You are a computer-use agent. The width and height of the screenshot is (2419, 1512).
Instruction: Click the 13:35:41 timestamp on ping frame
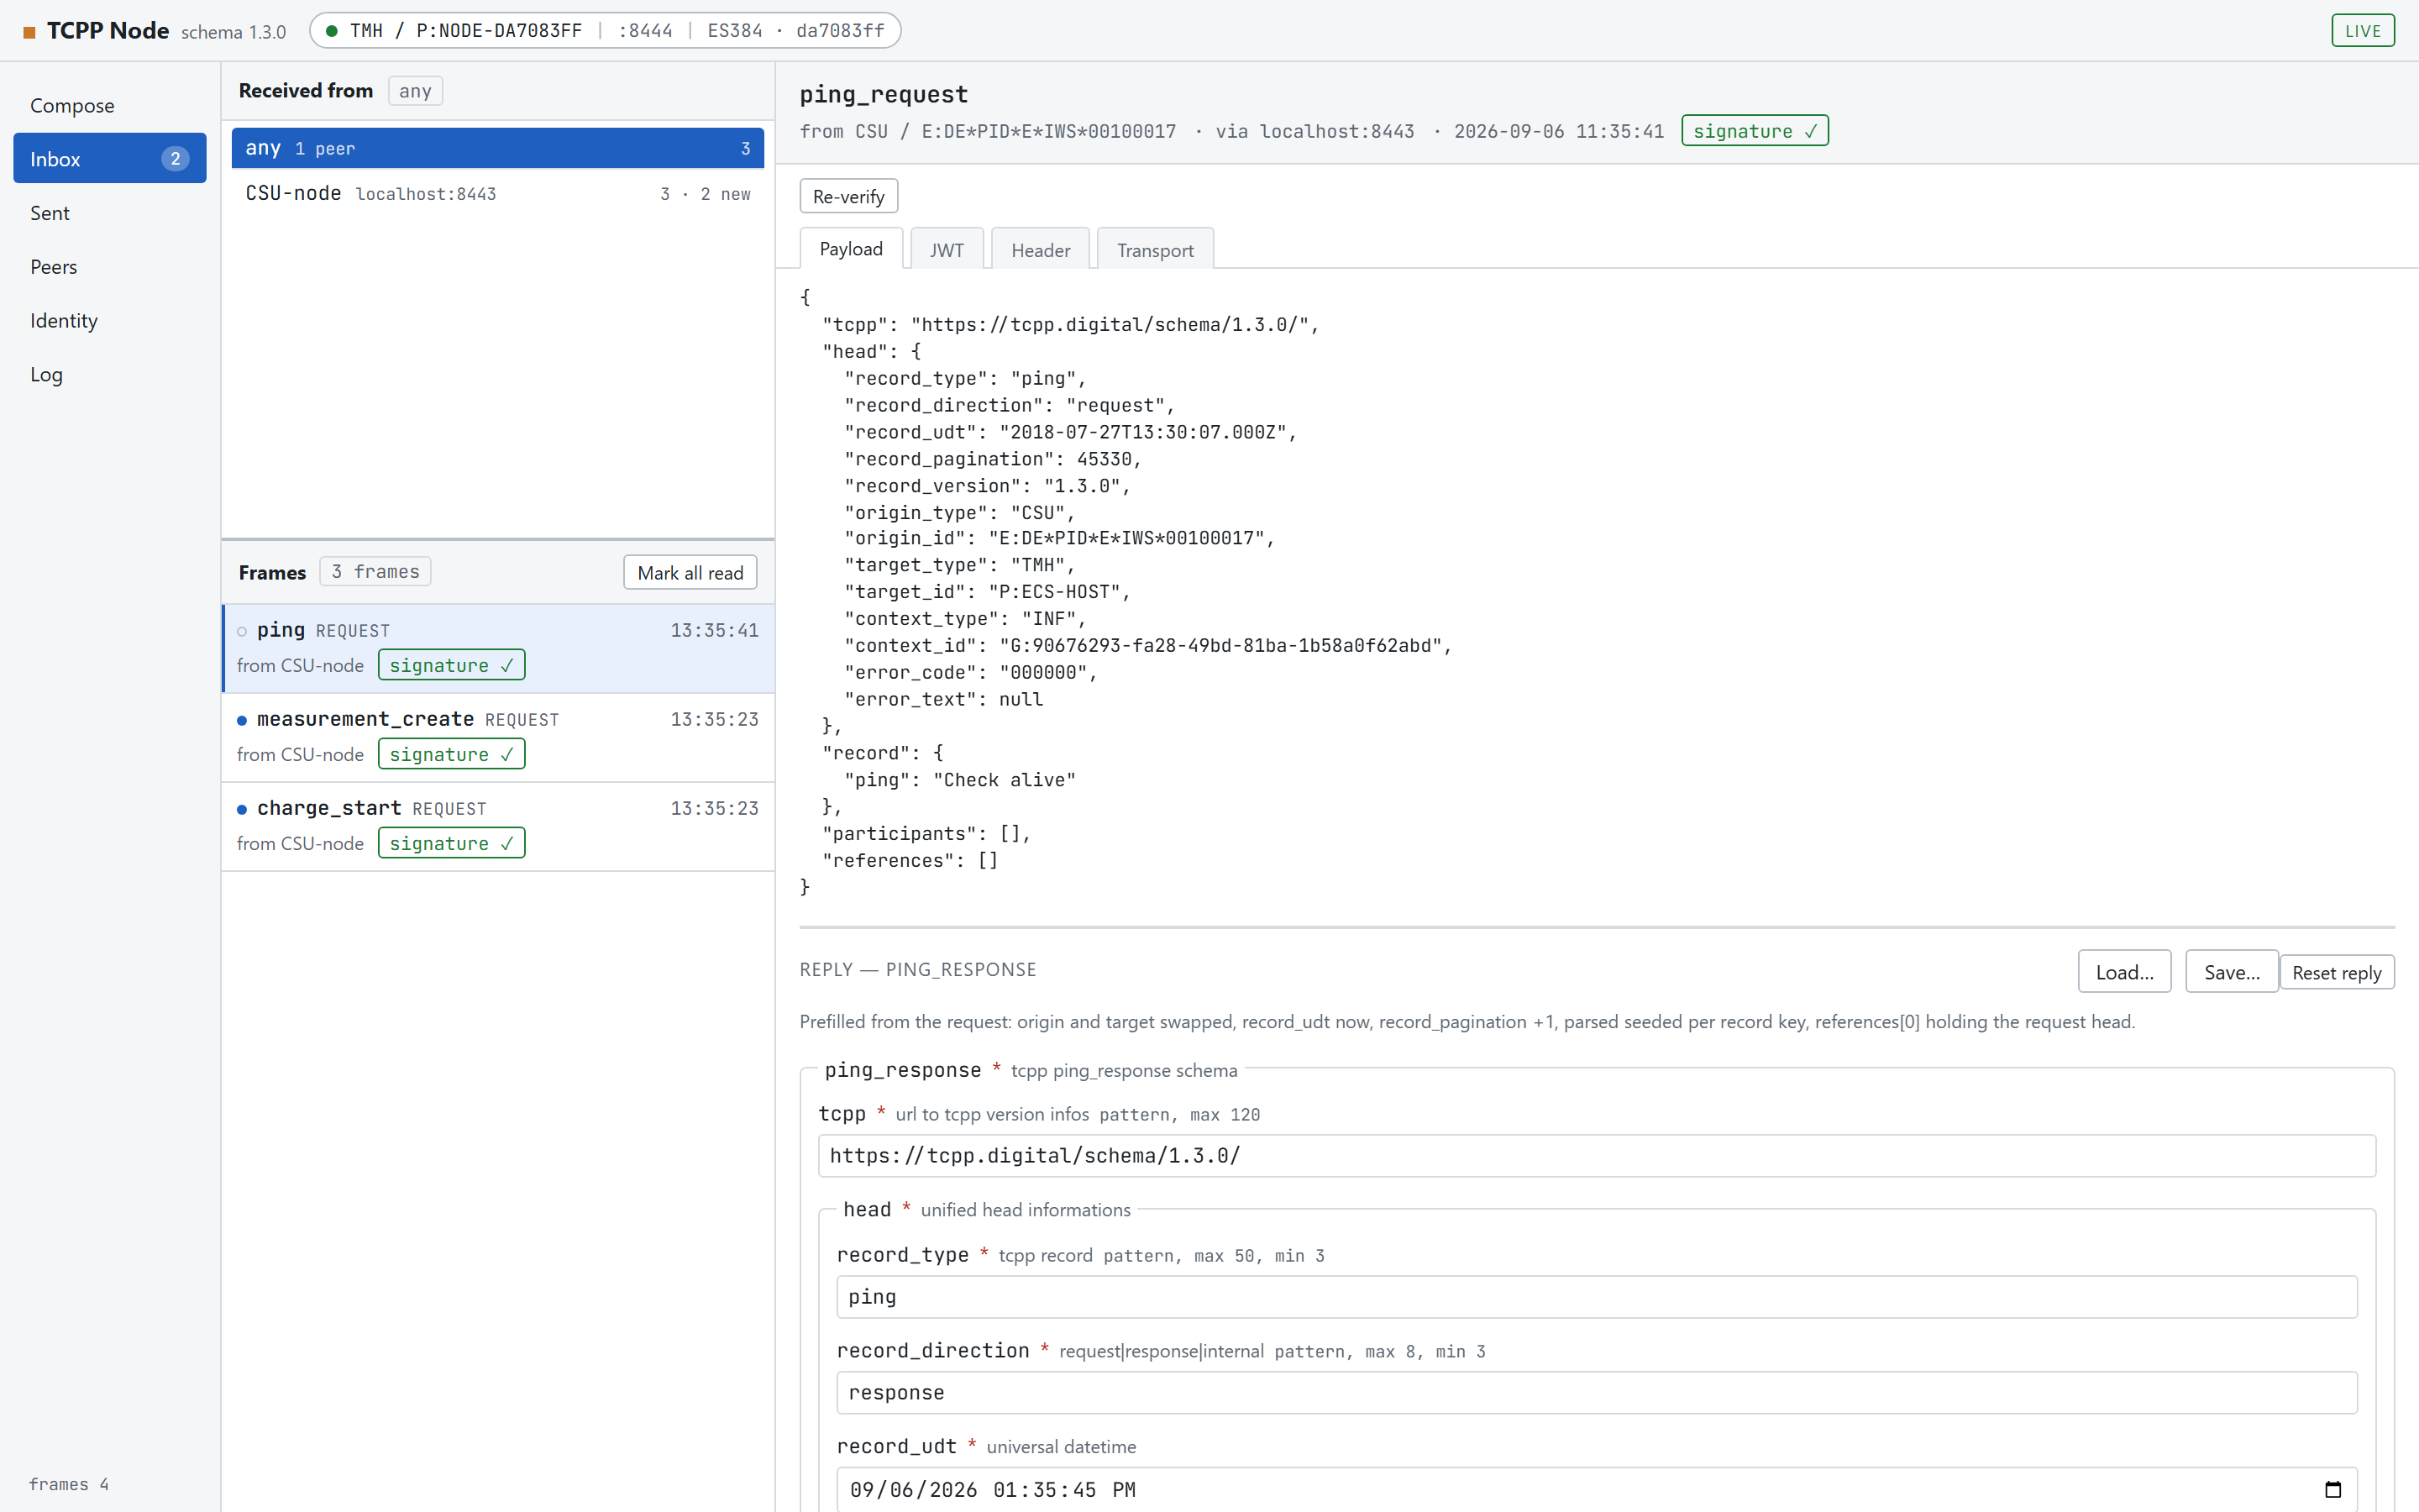point(714,630)
